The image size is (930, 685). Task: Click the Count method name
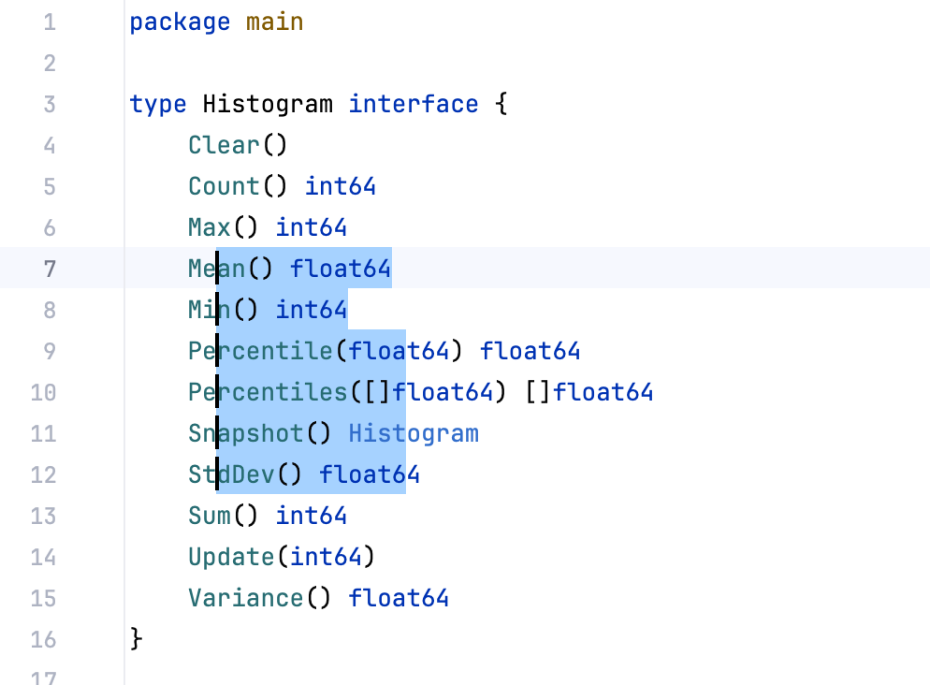pyautogui.click(x=224, y=186)
